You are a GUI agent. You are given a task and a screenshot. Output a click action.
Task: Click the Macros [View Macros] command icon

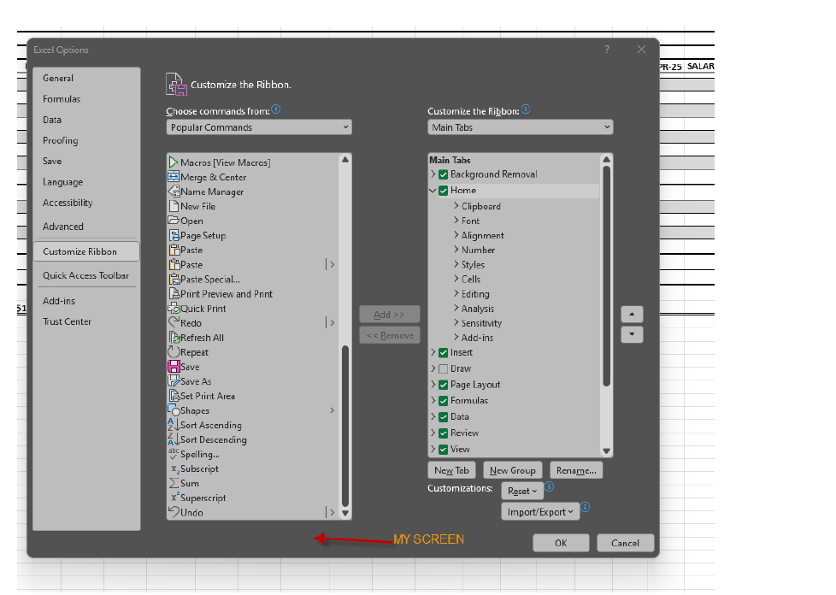coord(174,162)
